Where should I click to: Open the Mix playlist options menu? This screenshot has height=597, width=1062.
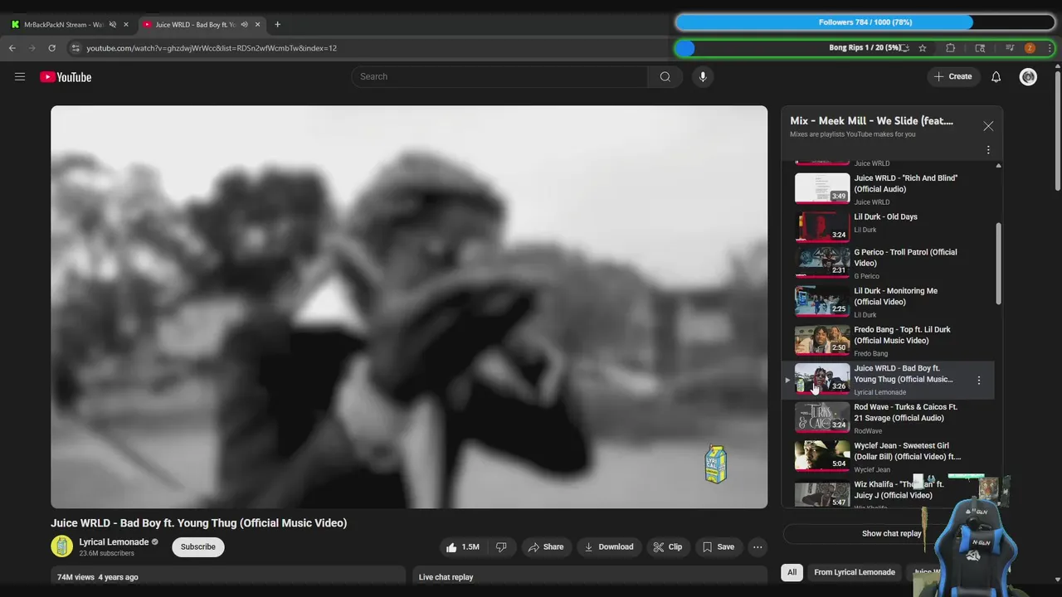coord(988,150)
